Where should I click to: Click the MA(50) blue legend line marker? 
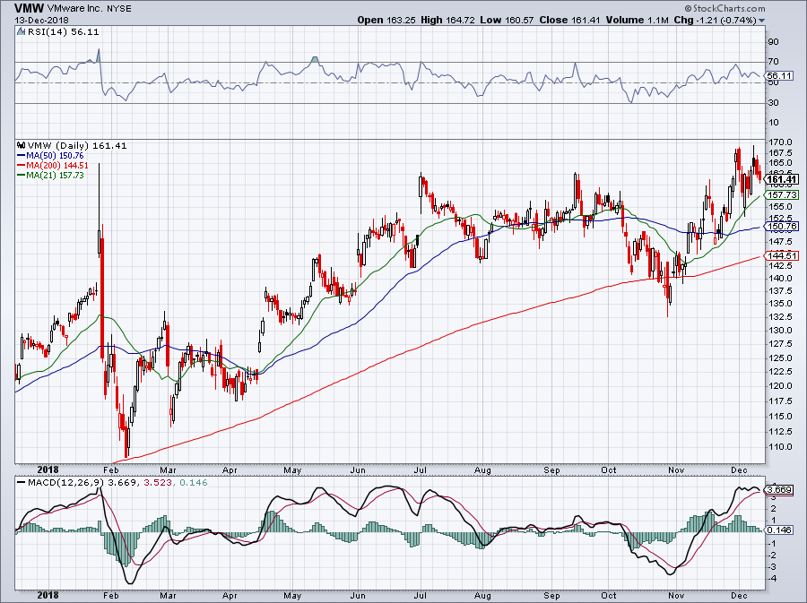(x=22, y=156)
